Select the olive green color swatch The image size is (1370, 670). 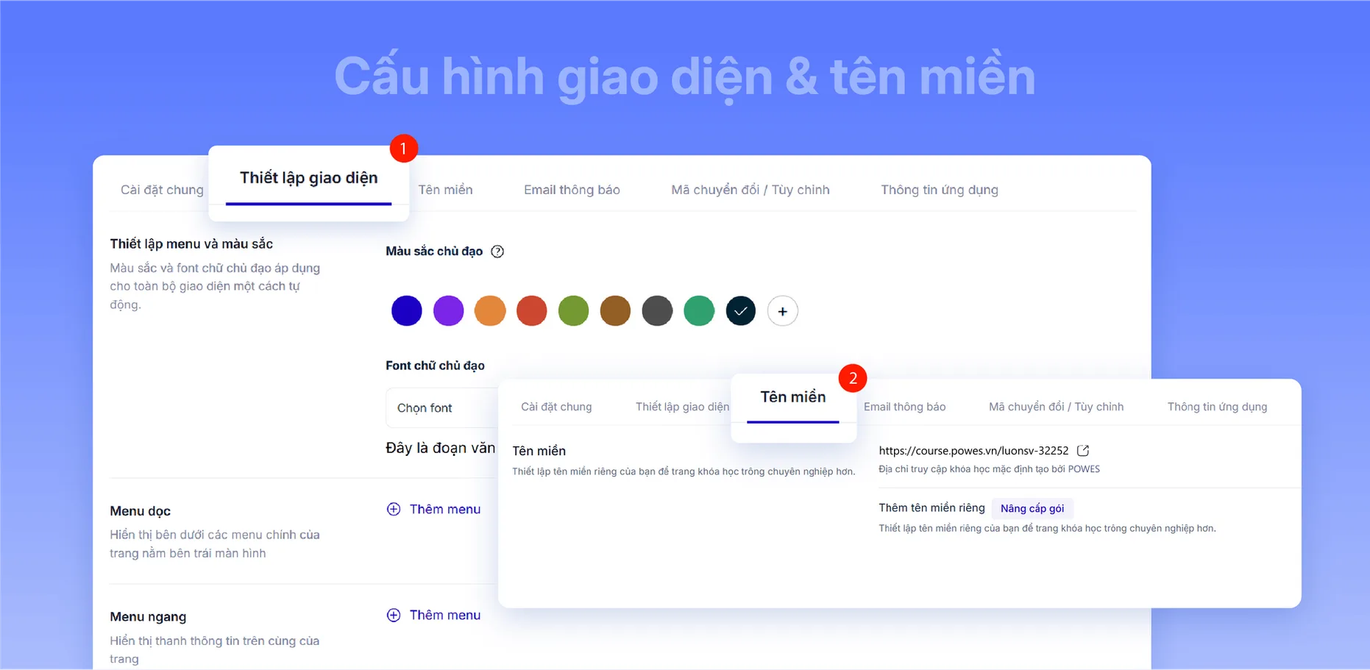click(x=573, y=311)
